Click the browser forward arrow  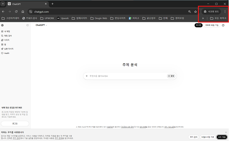(x=9, y=12)
